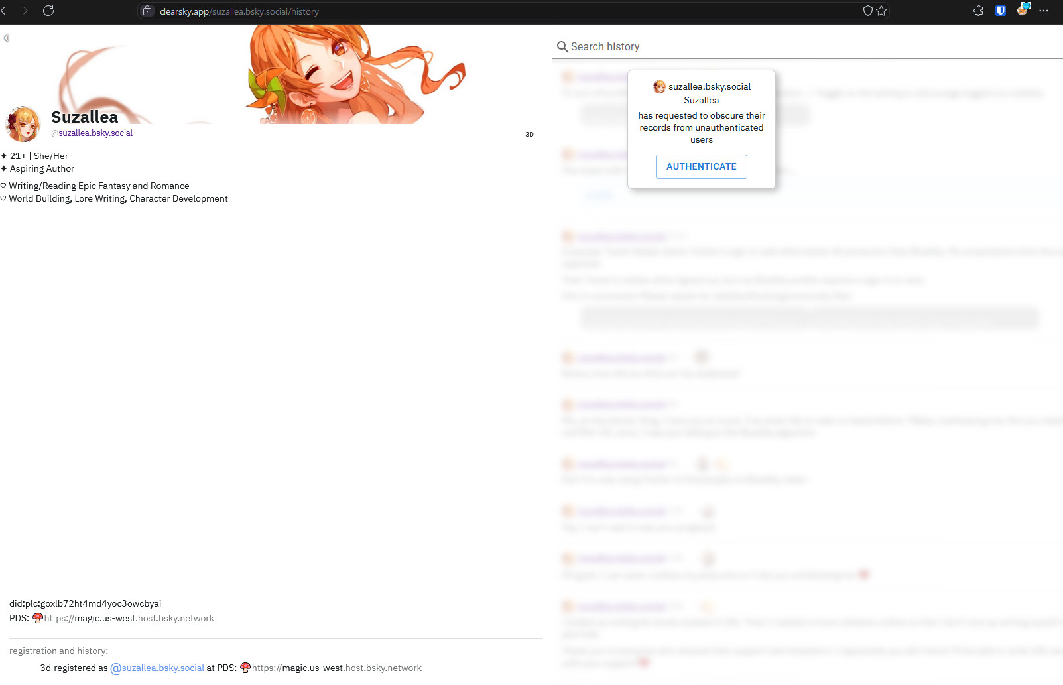Reload the page with refresh icon
Viewport: 1063px width, 685px height.
(48, 11)
